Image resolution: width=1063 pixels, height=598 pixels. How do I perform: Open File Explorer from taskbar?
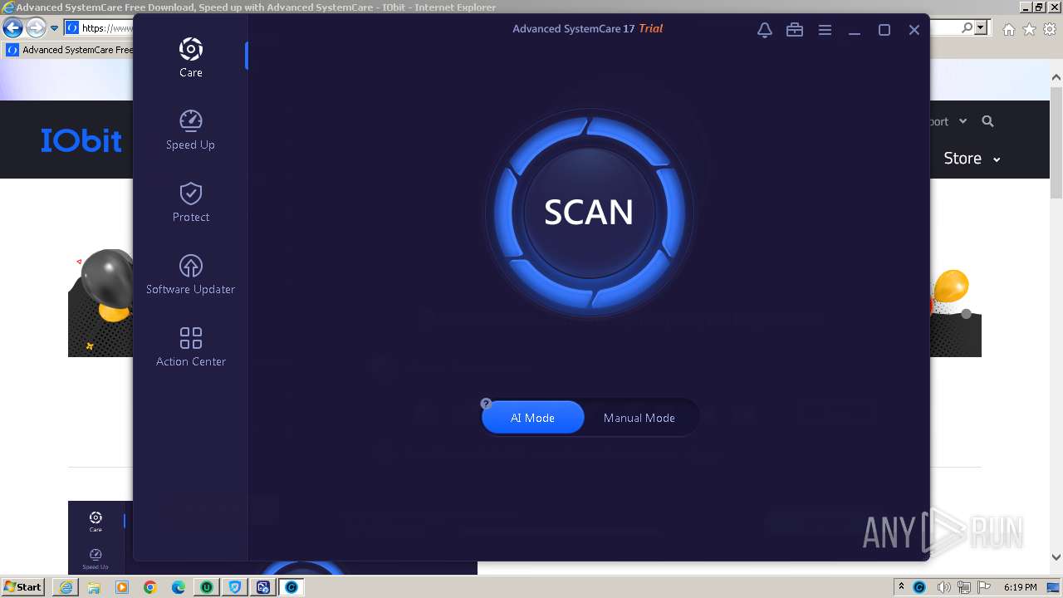click(94, 587)
